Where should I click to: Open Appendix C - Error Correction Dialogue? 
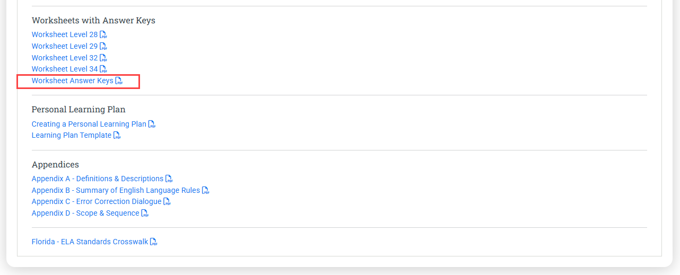97,202
